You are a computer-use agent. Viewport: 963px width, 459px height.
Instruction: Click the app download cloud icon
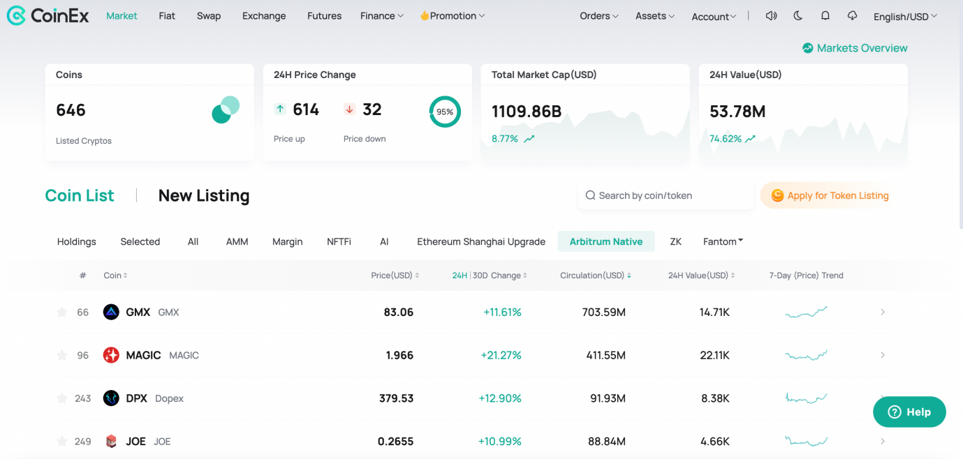tap(852, 15)
